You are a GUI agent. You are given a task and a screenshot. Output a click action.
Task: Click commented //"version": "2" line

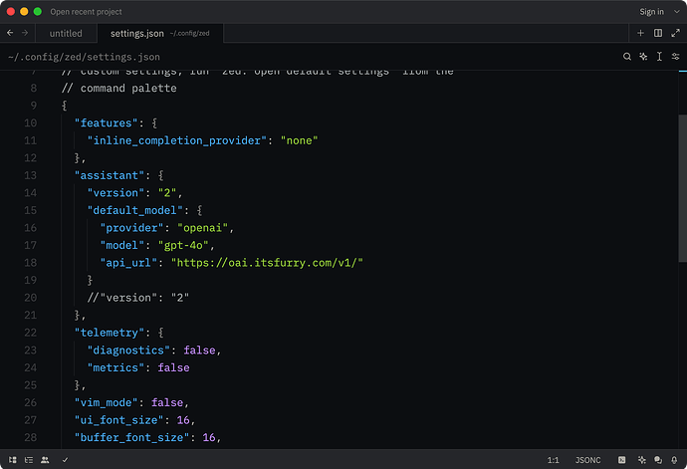tap(138, 298)
